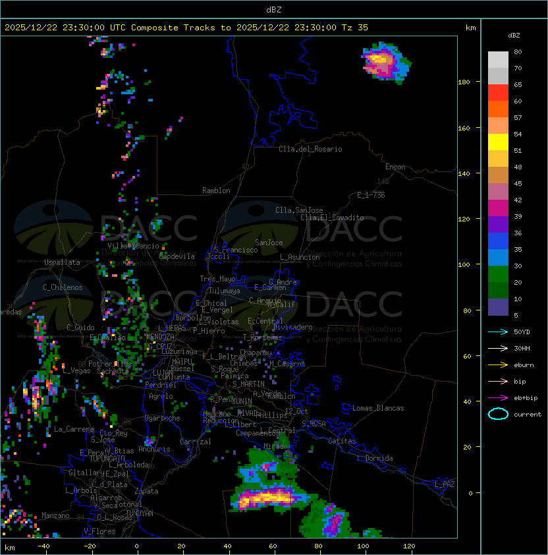Image resolution: width=548 pixels, height=555 pixels.
Task: Click the 'dBZ' title at the top
Action: coord(274,9)
